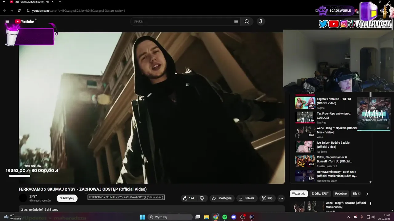Open Discord from the taskbar
Image resolution: width=394 pixels, height=221 pixels.
[x=234, y=217]
